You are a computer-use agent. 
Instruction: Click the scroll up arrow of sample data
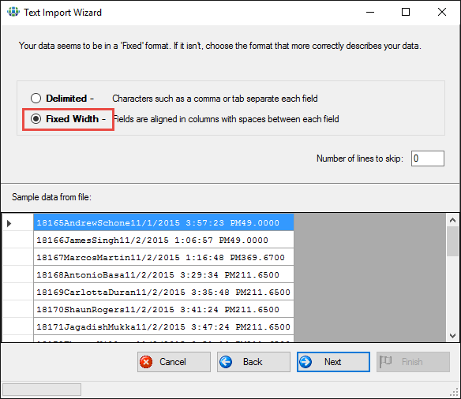[453, 220]
